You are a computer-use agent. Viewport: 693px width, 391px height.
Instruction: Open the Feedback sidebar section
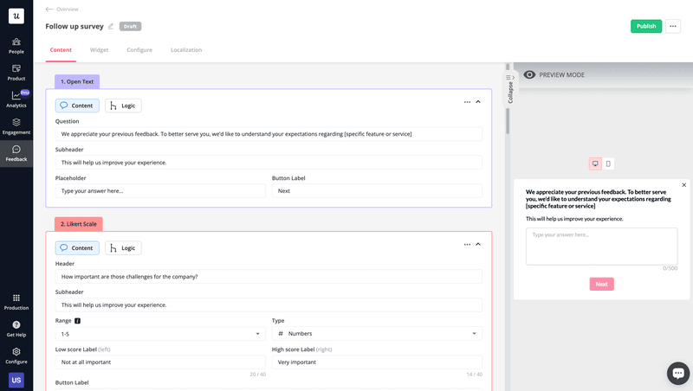[x=16, y=154]
